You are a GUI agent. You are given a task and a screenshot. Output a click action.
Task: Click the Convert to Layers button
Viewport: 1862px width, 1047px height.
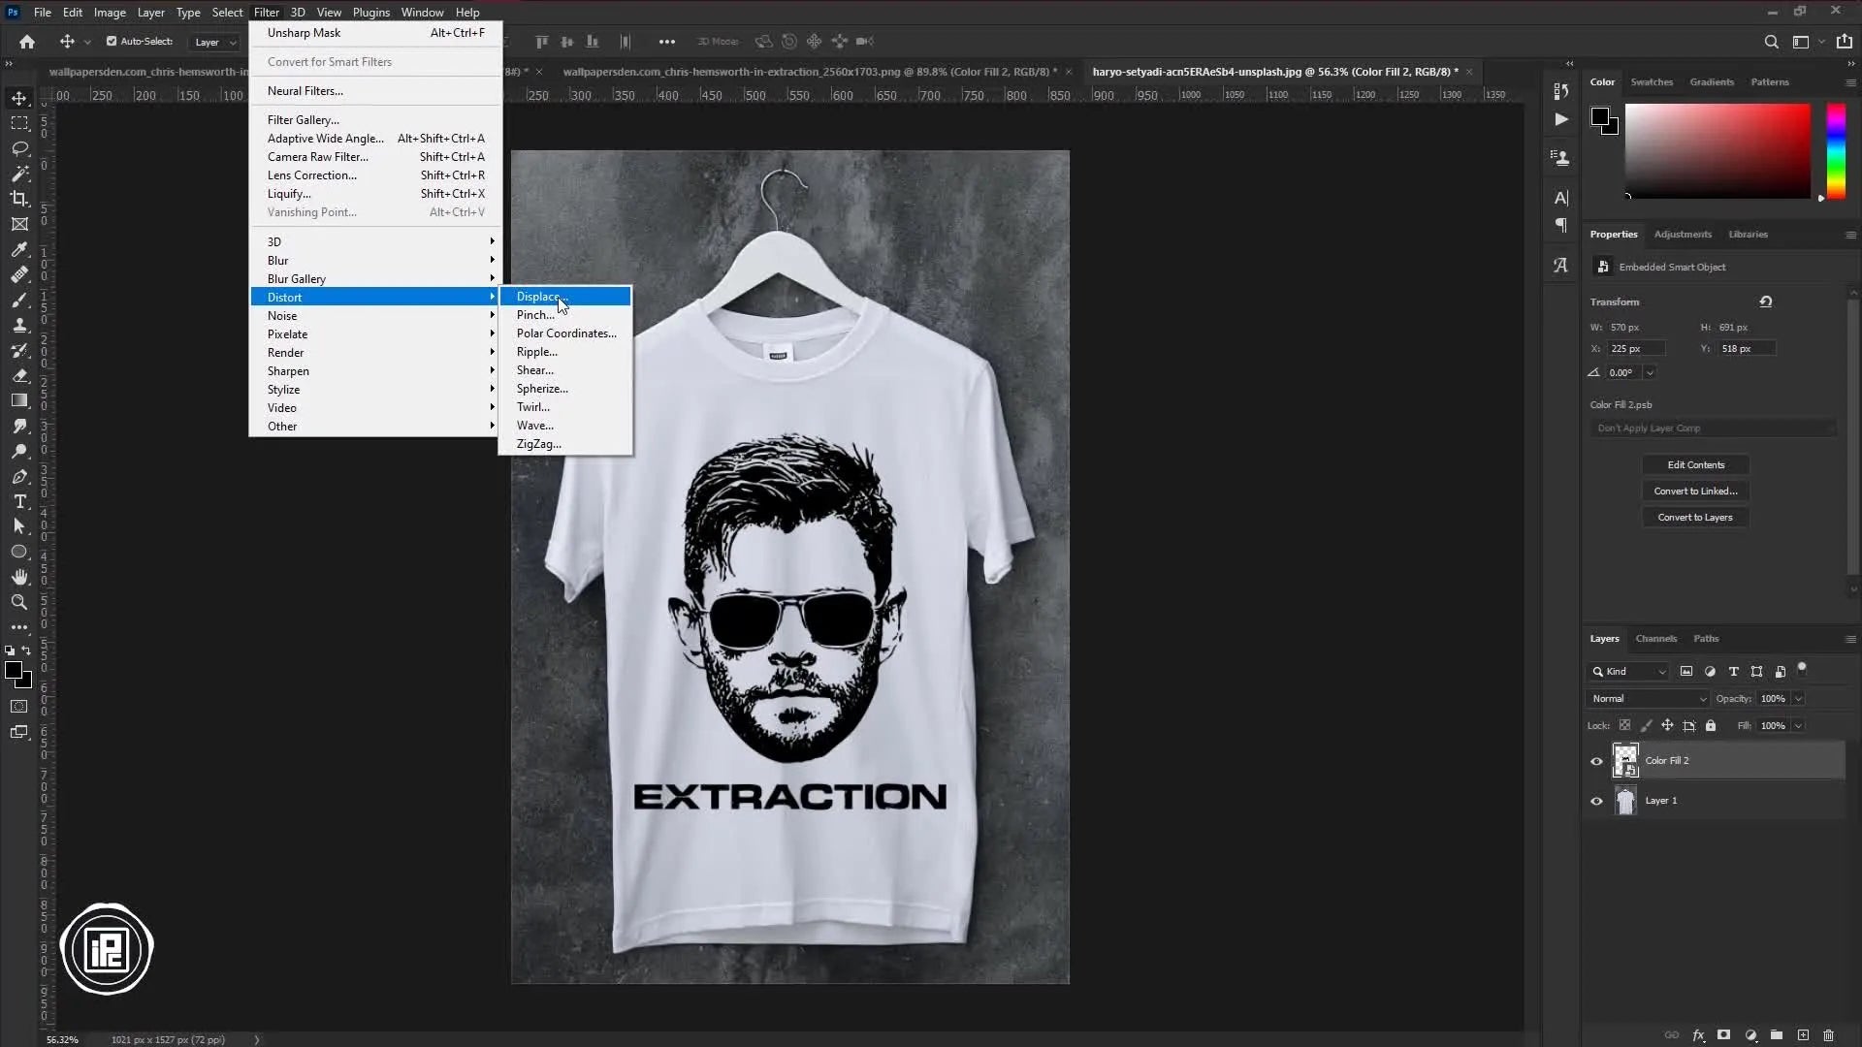(1696, 517)
